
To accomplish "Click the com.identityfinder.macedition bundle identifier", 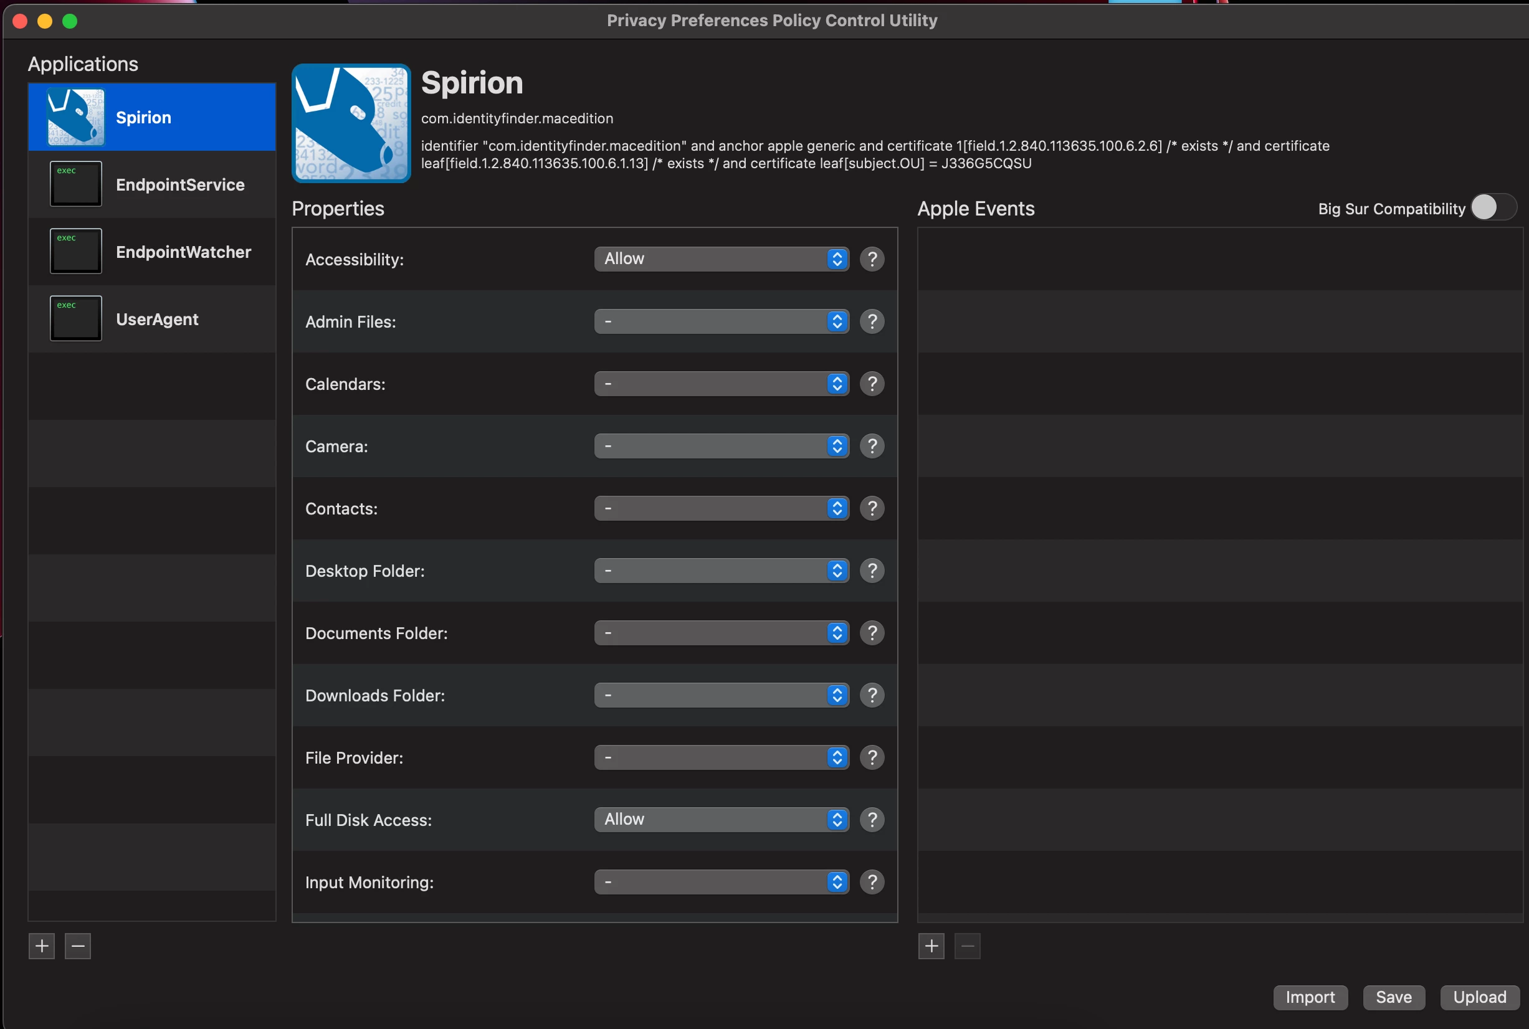I will click(517, 119).
